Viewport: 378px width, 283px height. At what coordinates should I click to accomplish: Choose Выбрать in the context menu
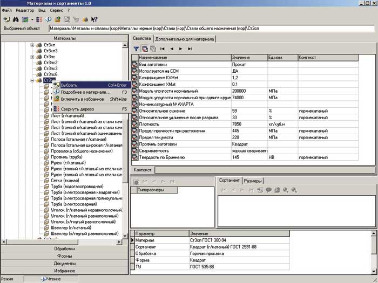(92, 85)
